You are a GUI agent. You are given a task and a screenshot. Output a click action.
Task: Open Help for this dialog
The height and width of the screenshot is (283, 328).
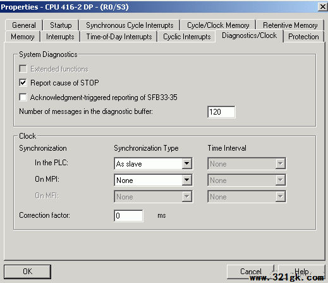tap(301, 272)
